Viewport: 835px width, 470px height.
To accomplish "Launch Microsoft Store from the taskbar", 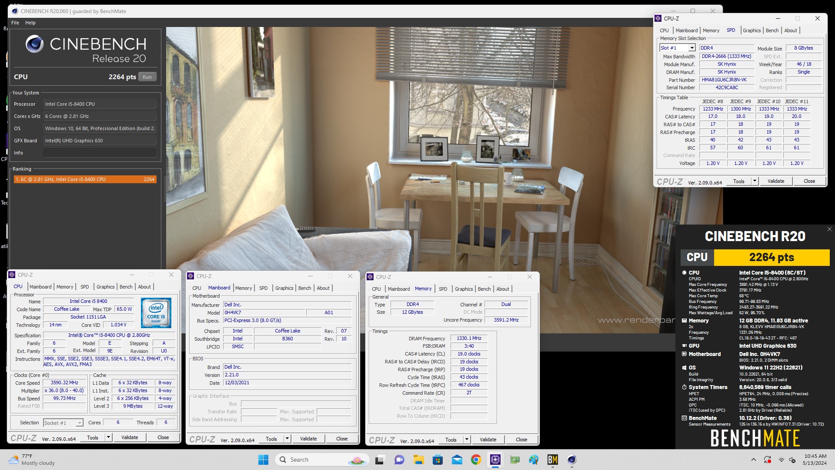I will 438,460.
